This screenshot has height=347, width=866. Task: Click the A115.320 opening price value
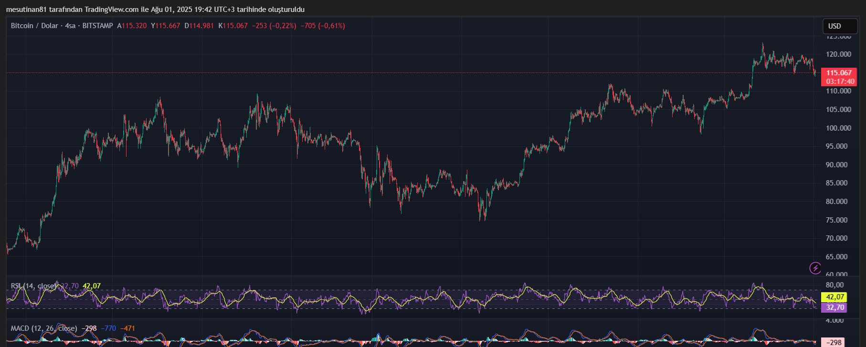pyautogui.click(x=132, y=26)
